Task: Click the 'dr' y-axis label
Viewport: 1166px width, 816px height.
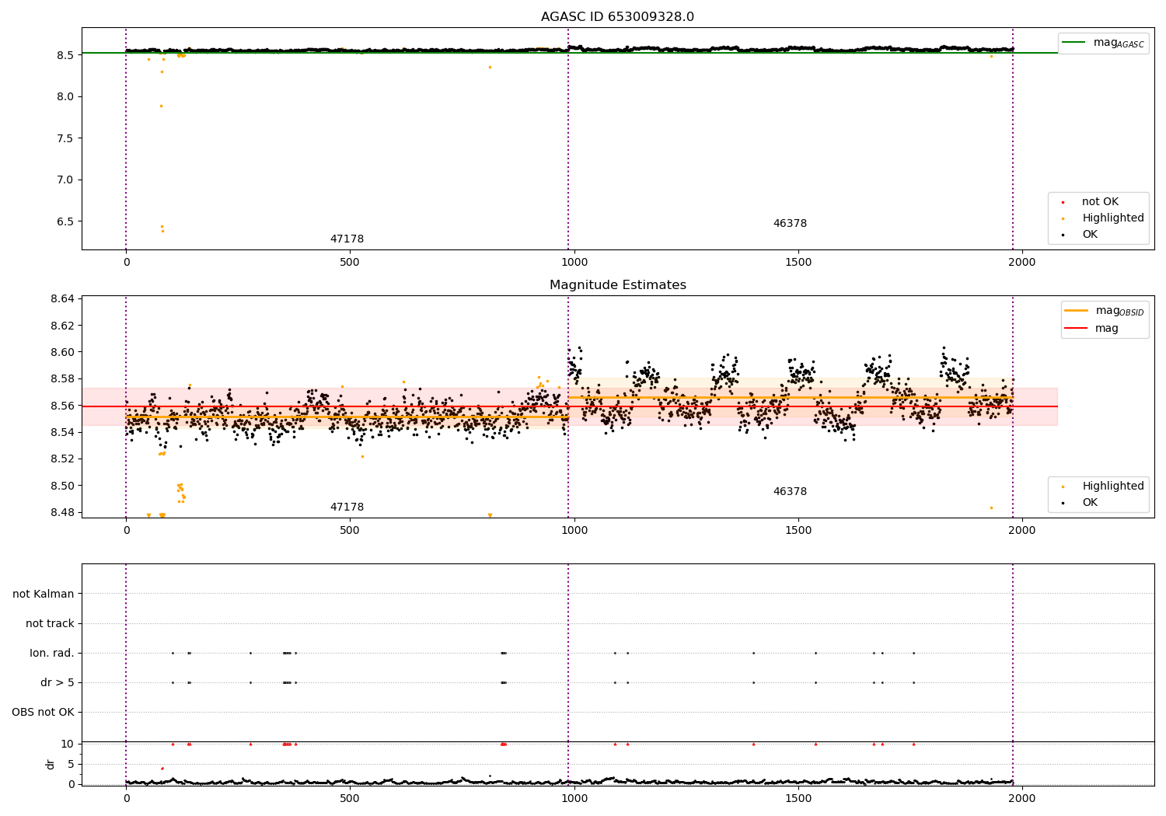Action: 51,764
